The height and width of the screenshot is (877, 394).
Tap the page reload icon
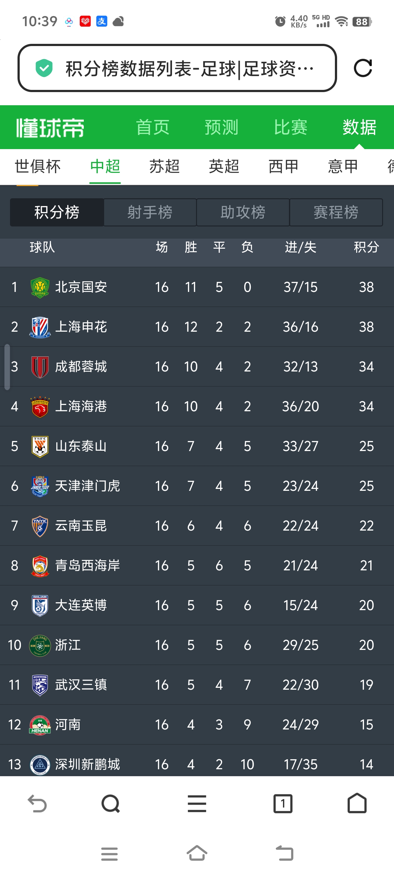click(x=363, y=68)
